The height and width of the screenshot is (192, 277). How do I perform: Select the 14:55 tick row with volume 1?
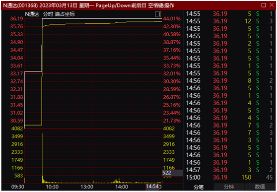[229, 66]
